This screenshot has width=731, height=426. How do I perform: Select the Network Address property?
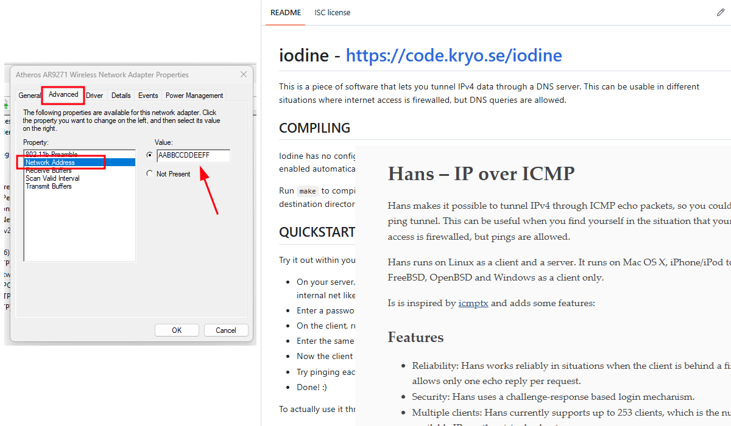79,162
